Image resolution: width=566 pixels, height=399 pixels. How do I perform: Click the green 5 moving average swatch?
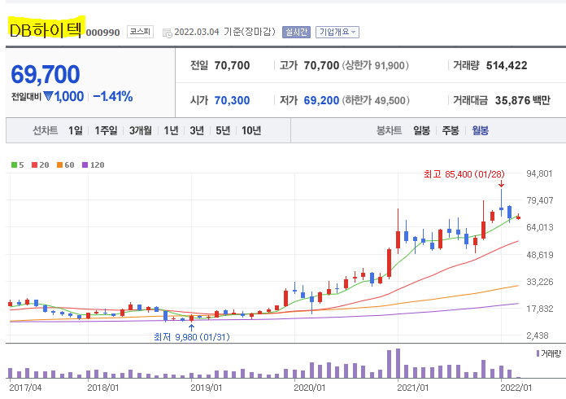point(15,165)
